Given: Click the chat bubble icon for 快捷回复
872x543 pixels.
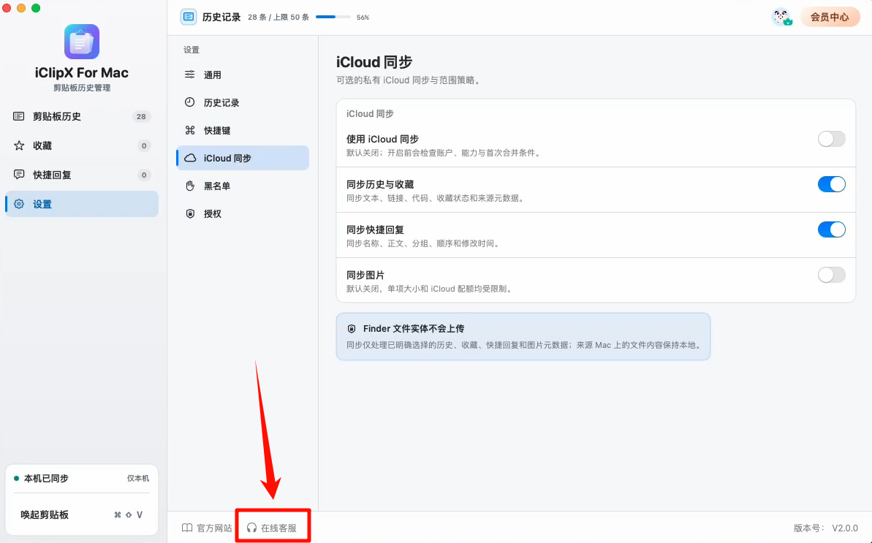Looking at the screenshot, I should 19,175.
